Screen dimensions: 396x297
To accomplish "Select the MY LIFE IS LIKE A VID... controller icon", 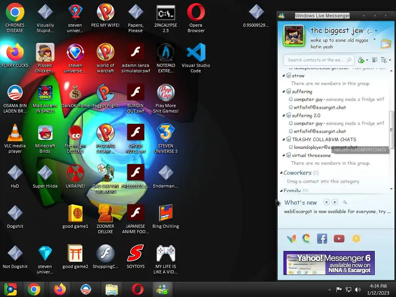I will [x=166, y=259].
